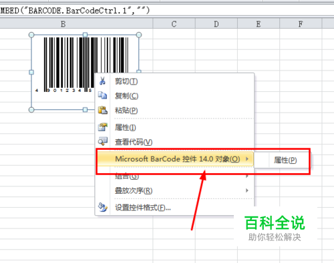The image size is (334, 263).
Task: Open 叠放次序(R) menu entry
Action: 175,190
